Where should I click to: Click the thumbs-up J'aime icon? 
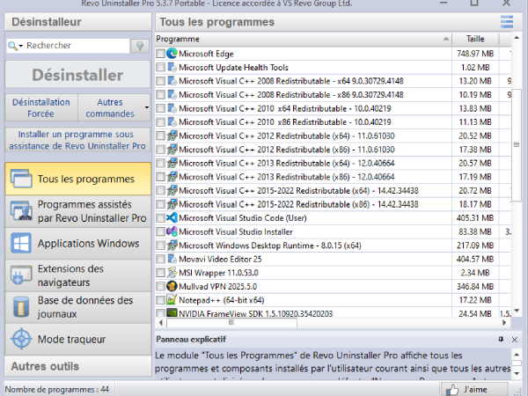(452, 390)
